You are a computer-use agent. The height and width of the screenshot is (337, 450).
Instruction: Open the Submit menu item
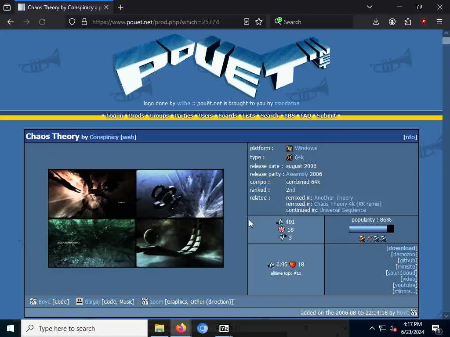tap(327, 116)
